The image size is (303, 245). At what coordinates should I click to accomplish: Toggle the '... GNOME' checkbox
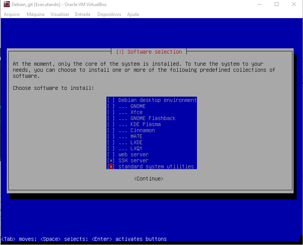pos(111,106)
